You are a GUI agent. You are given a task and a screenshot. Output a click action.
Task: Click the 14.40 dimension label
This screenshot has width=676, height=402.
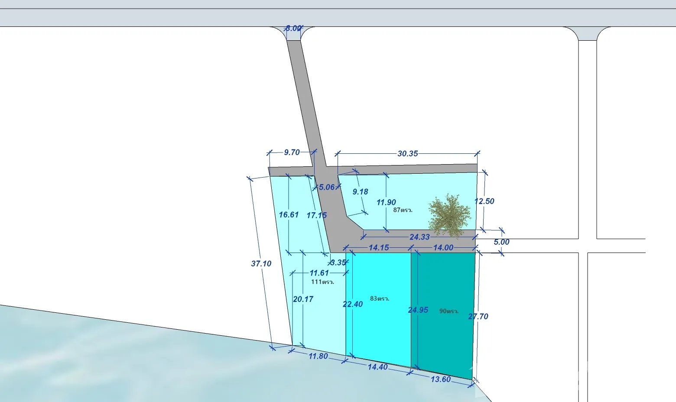click(x=377, y=367)
